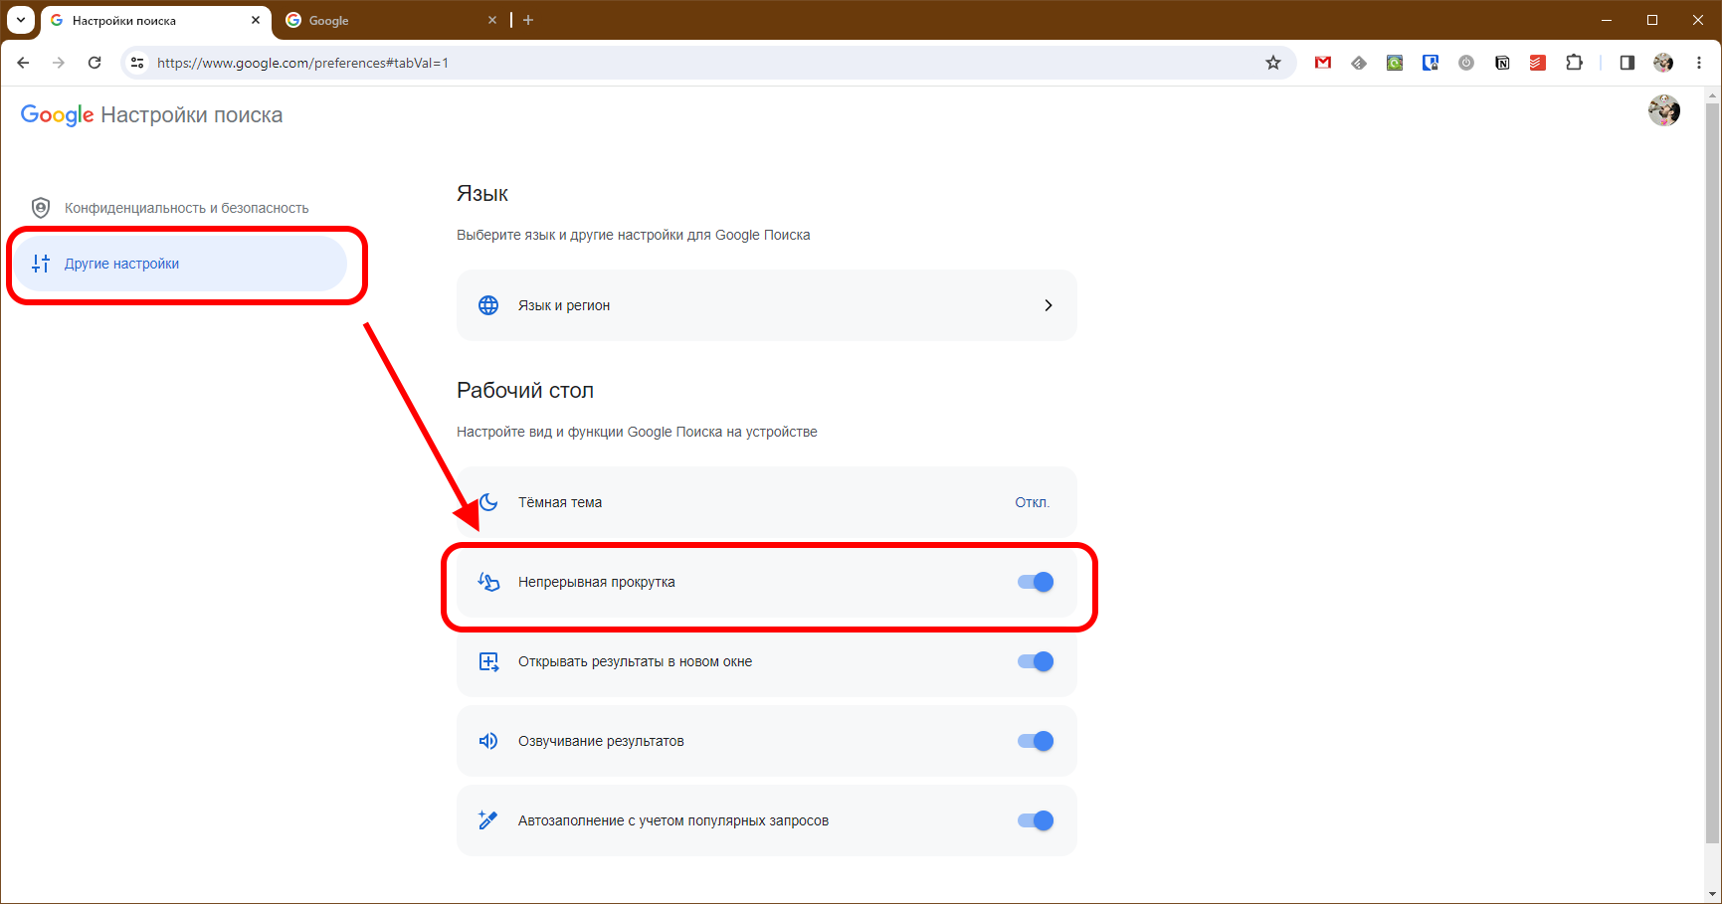Go back to the previous page
1722x904 pixels.
23,63
